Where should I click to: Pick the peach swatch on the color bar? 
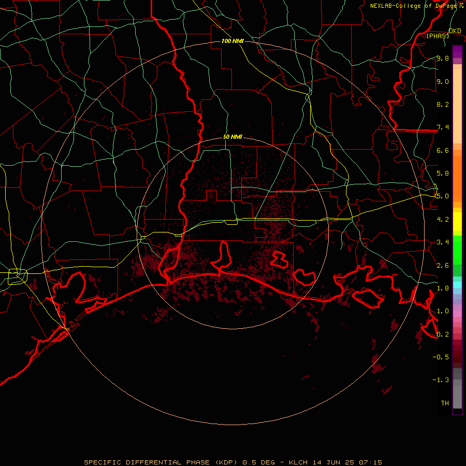coord(457,106)
